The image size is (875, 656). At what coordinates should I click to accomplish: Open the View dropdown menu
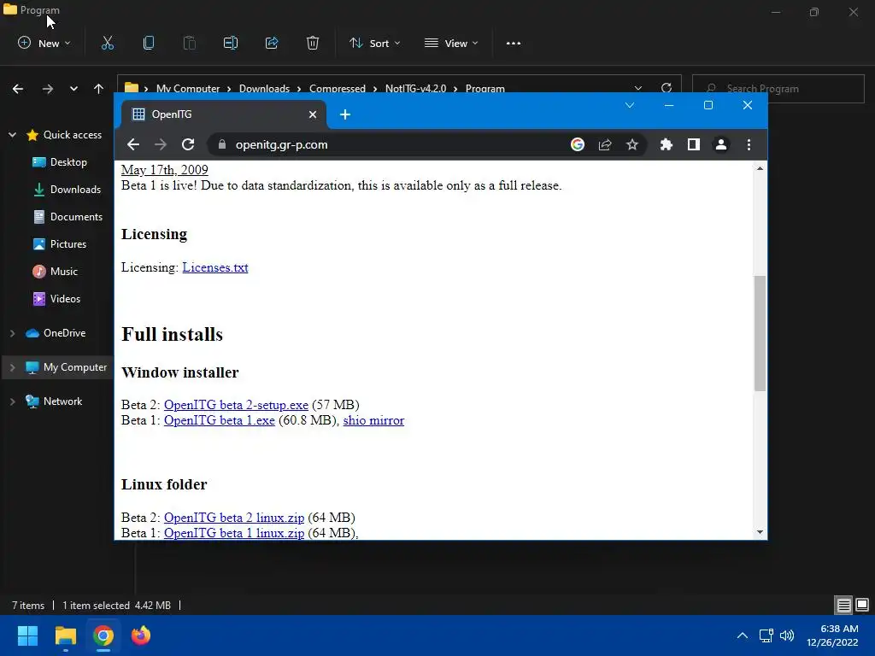coord(451,43)
